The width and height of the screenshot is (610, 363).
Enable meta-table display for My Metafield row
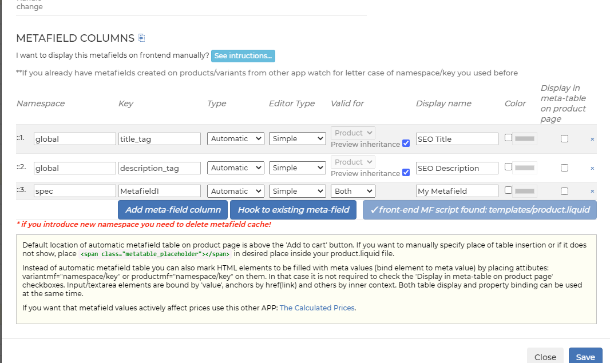564,191
